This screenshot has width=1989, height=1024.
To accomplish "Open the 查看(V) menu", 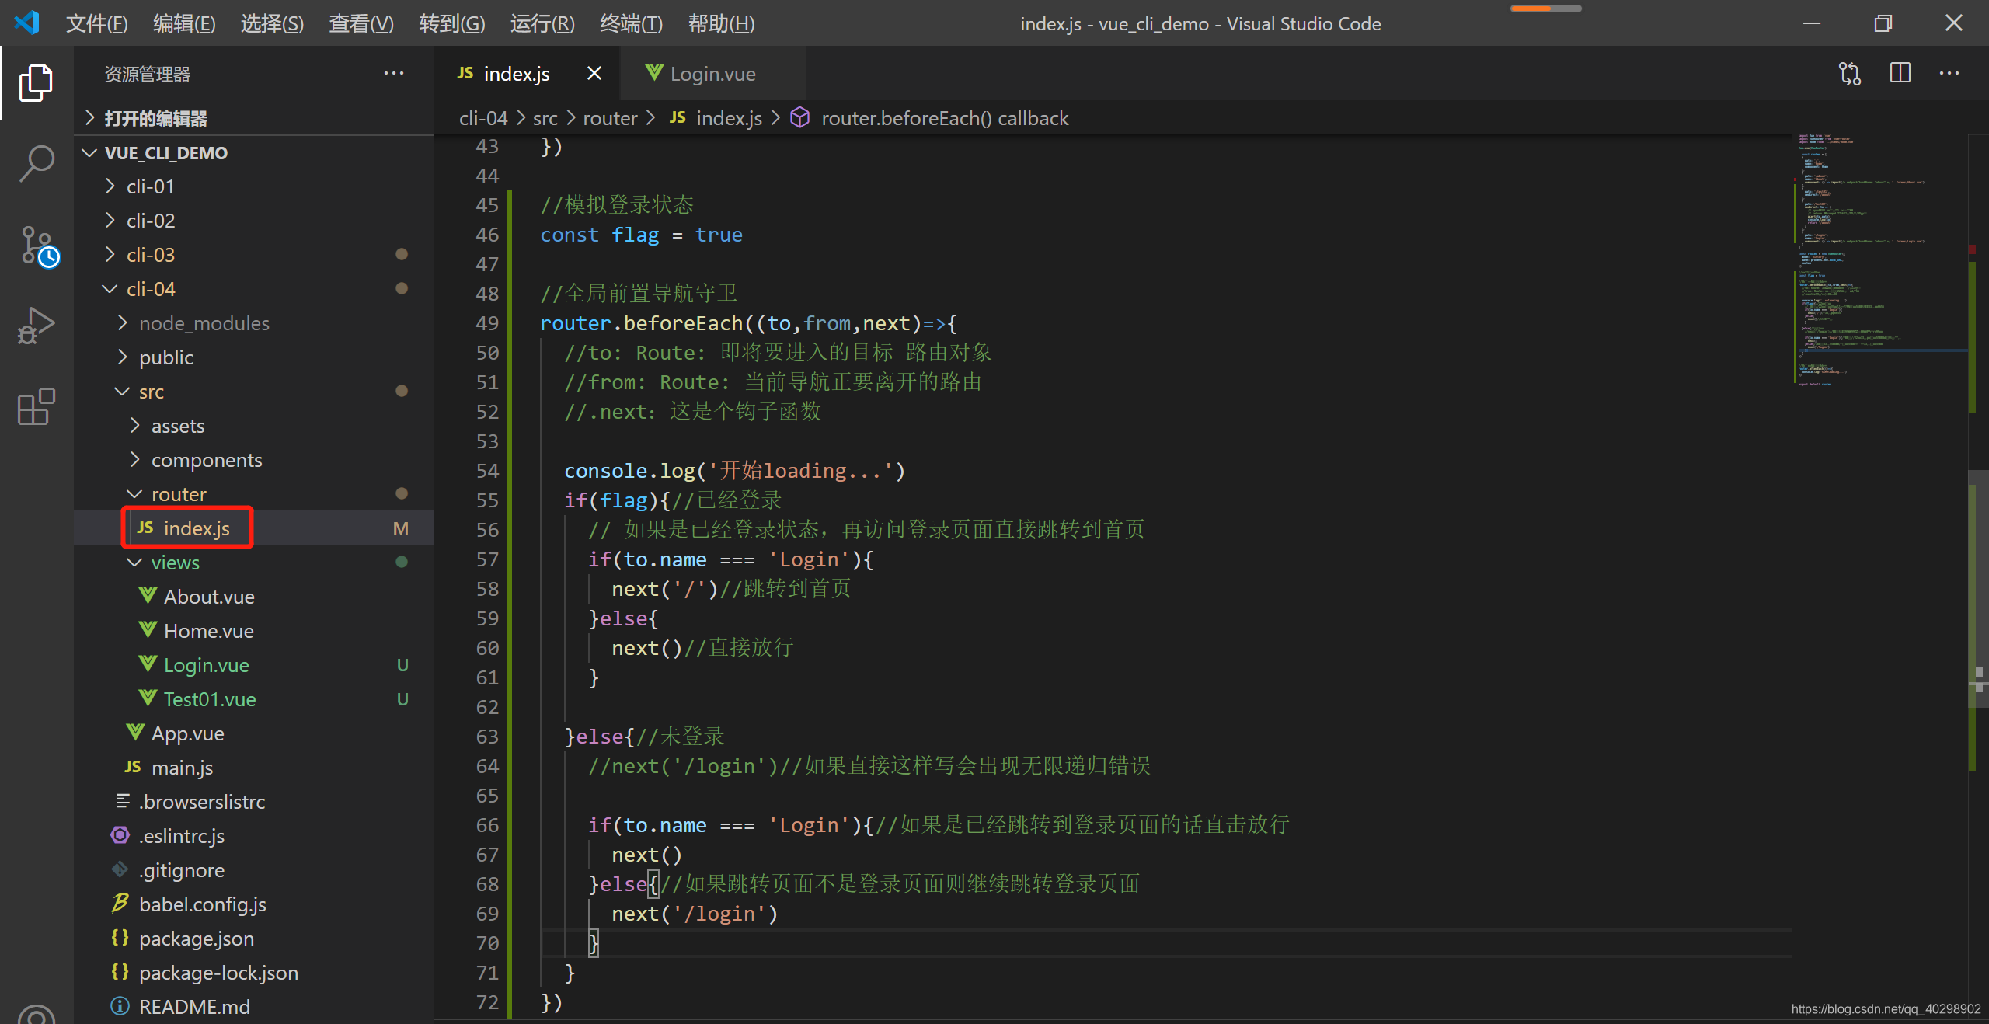I will (361, 23).
